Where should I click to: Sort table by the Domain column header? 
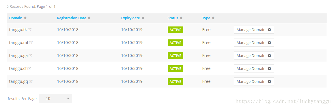(16, 18)
